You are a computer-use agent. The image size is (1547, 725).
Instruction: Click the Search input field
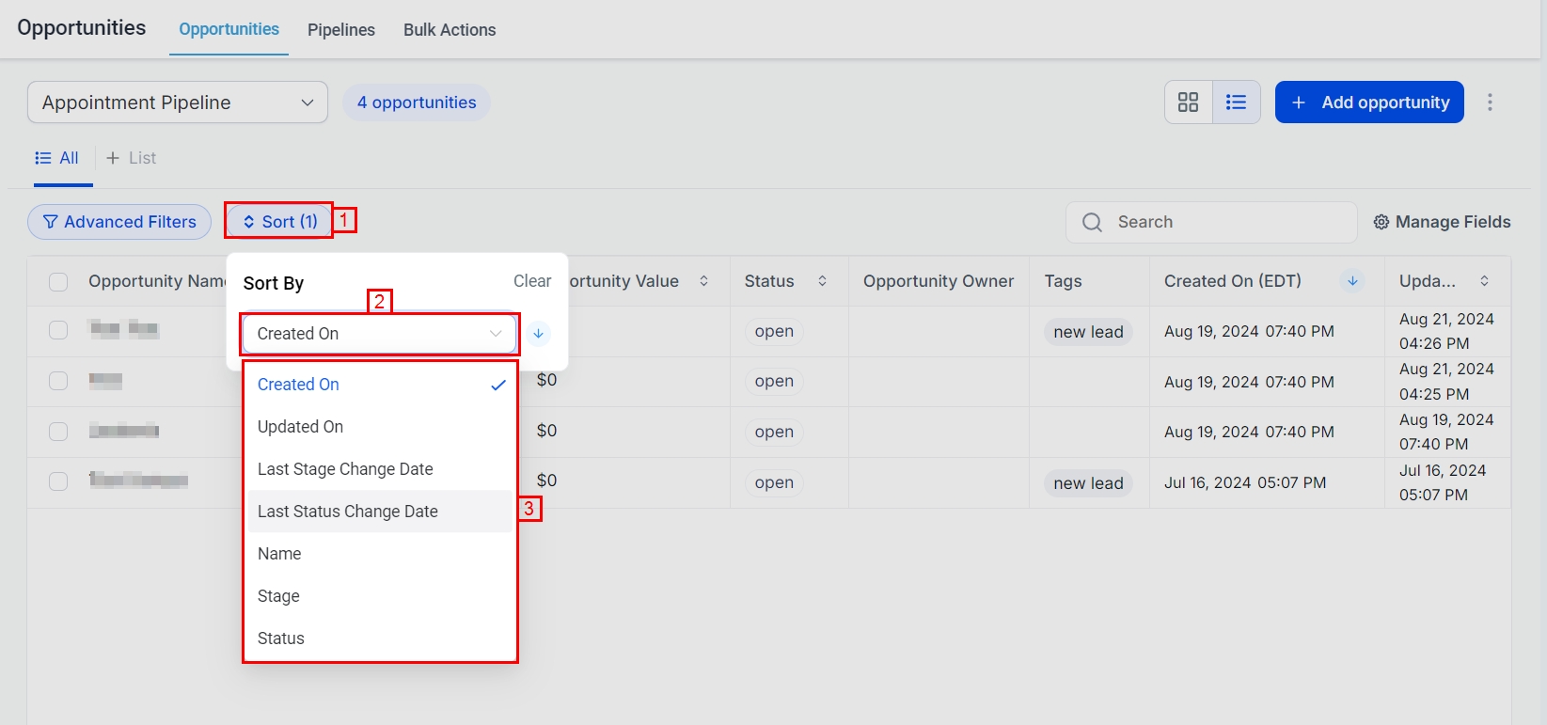click(1223, 222)
